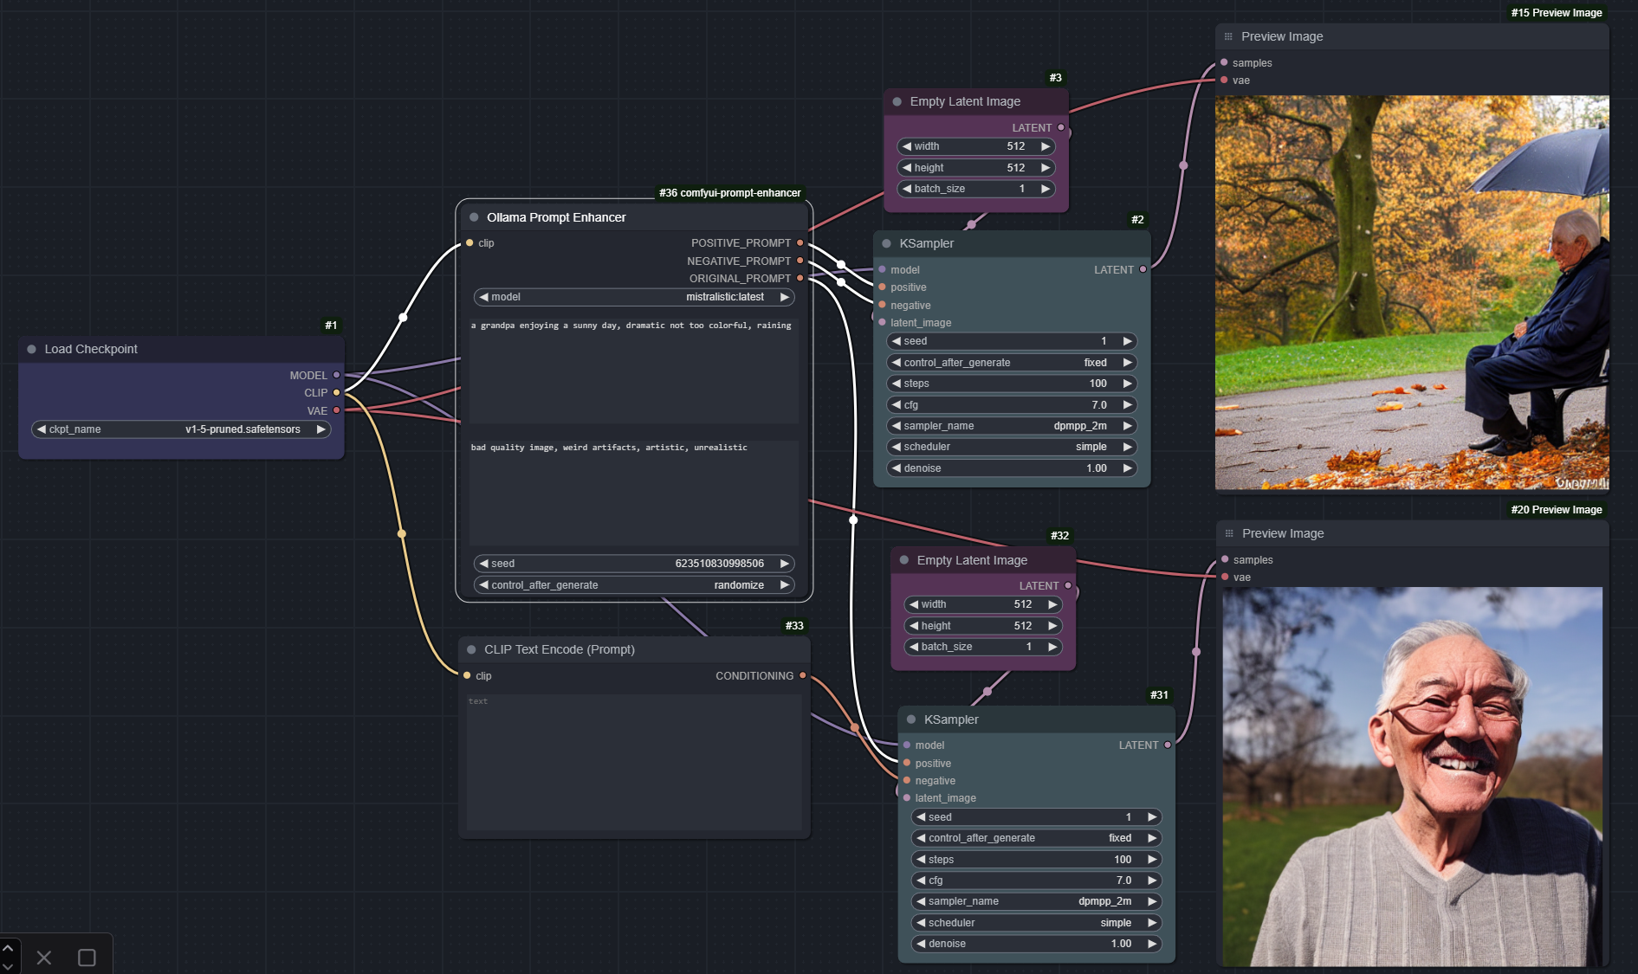Screen dimensions: 1638x974
Task: Open sampler_name dropdown in KSampler #31
Action: tap(1037, 901)
